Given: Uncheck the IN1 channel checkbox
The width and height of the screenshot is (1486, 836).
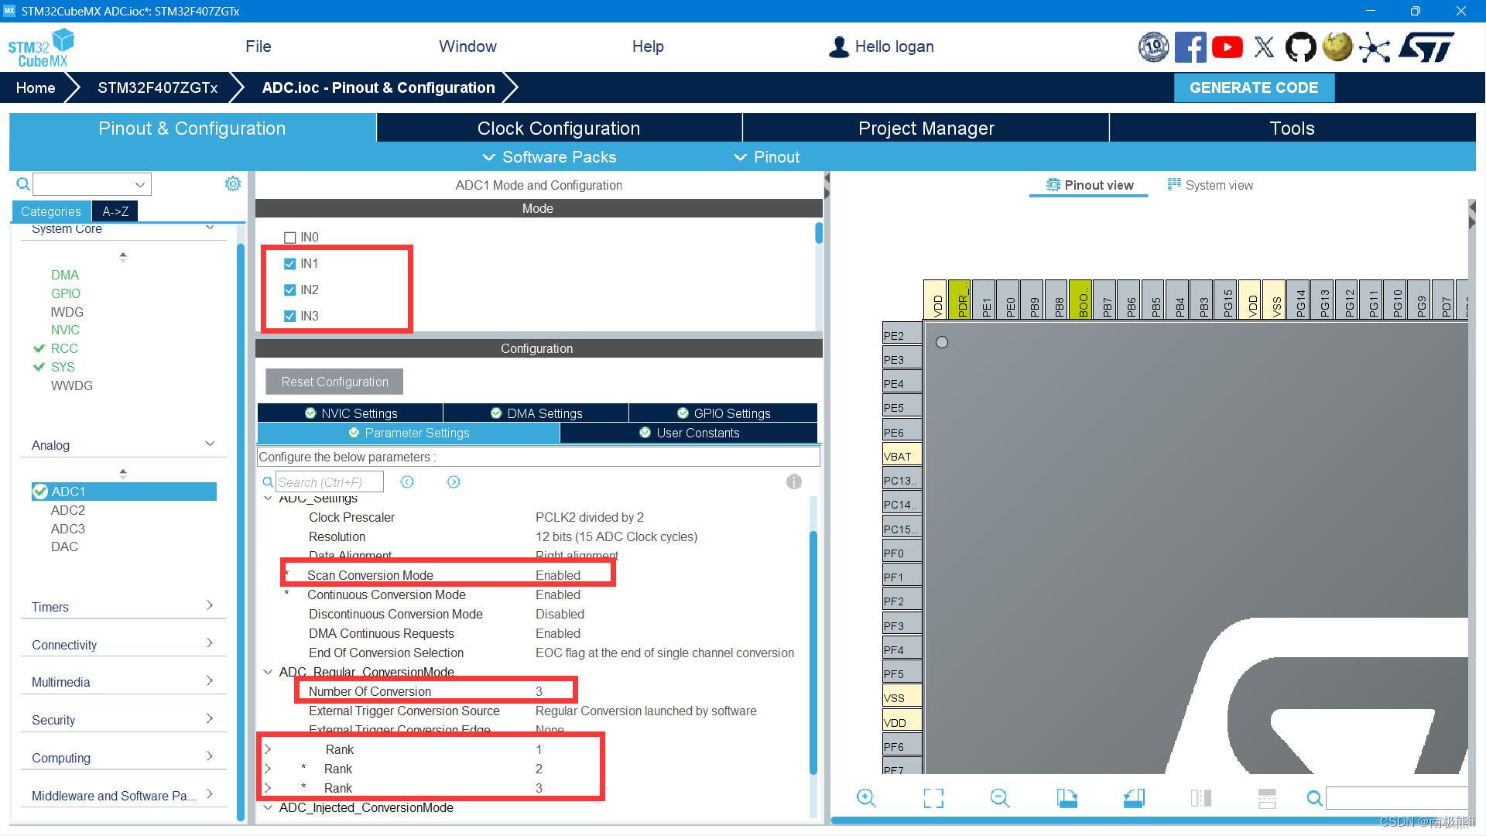Looking at the screenshot, I should [x=290, y=264].
